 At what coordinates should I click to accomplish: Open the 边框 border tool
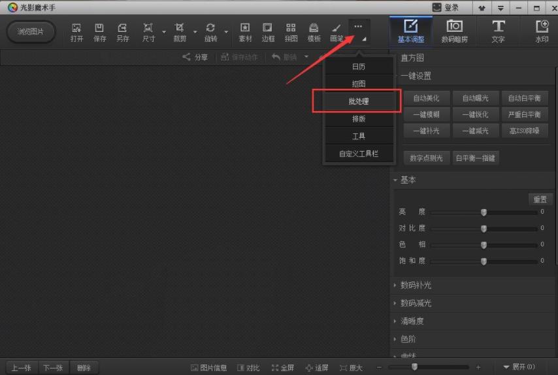[x=268, y=33]
